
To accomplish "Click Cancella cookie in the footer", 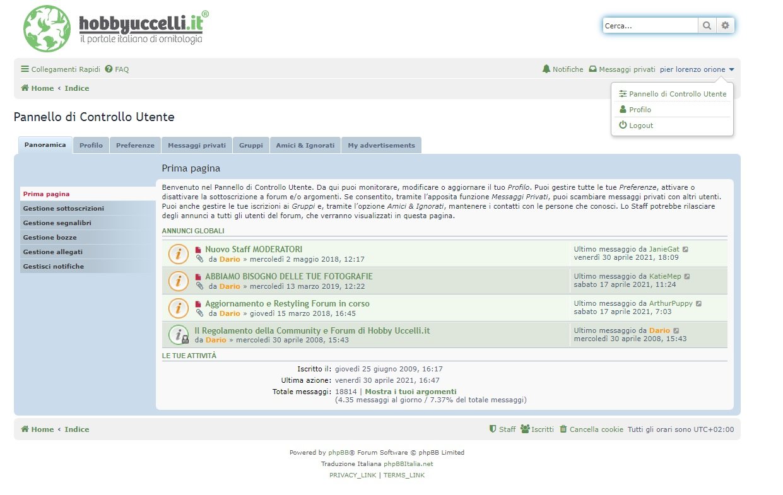I will [591, 429].
